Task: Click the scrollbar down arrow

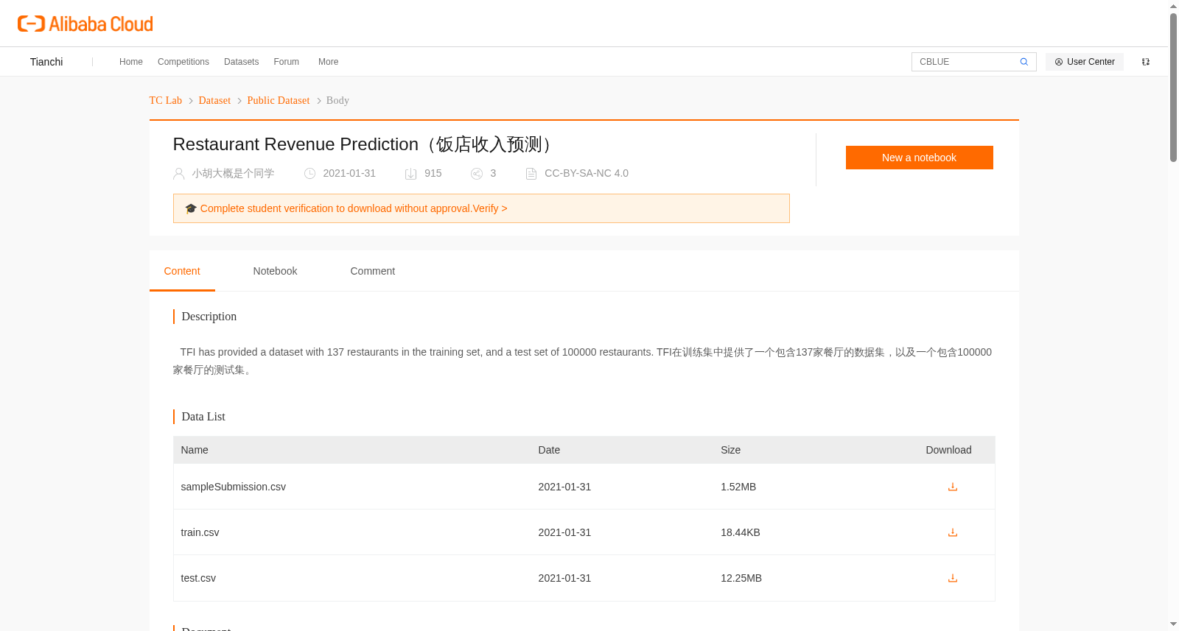Action: point(1173,624)
